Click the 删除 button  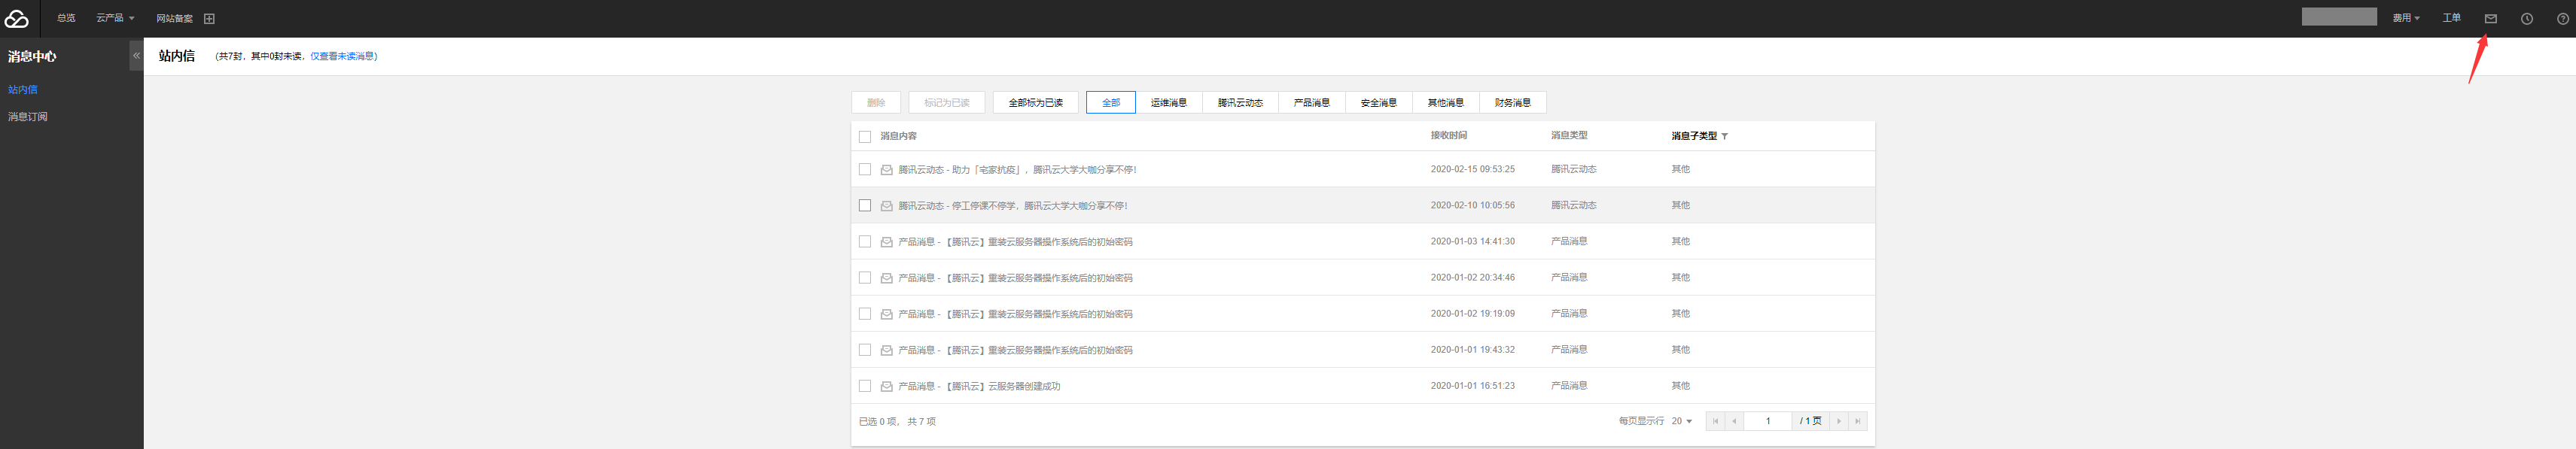pyautogui.click(x=876, y=103)
